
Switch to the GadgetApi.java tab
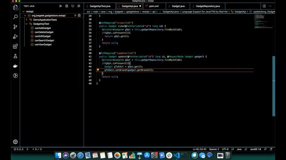[130, 6]
